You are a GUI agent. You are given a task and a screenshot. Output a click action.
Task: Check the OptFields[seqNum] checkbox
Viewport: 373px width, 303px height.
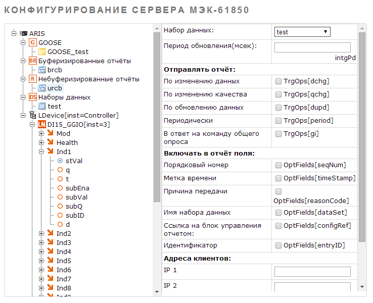coord(278,165)
